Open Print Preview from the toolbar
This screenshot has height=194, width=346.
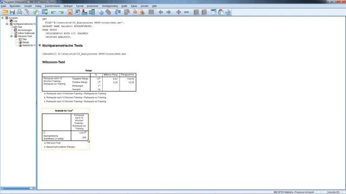(27, 12)
